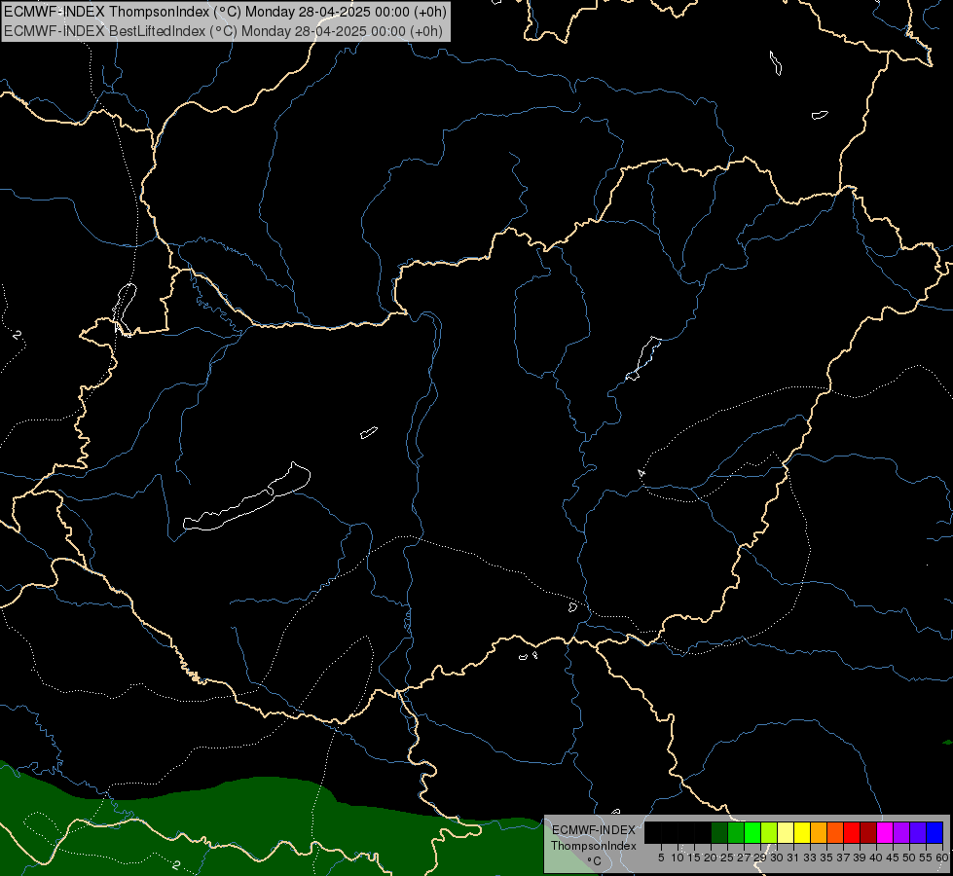
Task: Click the BestLiftedIndex title line at top
Action: (x=223, y=31)
